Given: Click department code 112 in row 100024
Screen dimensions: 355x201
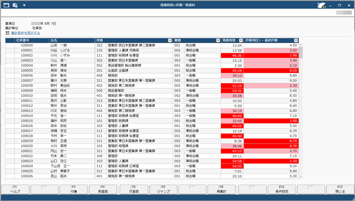Looking at the screenshot, I should click(100, 166).
